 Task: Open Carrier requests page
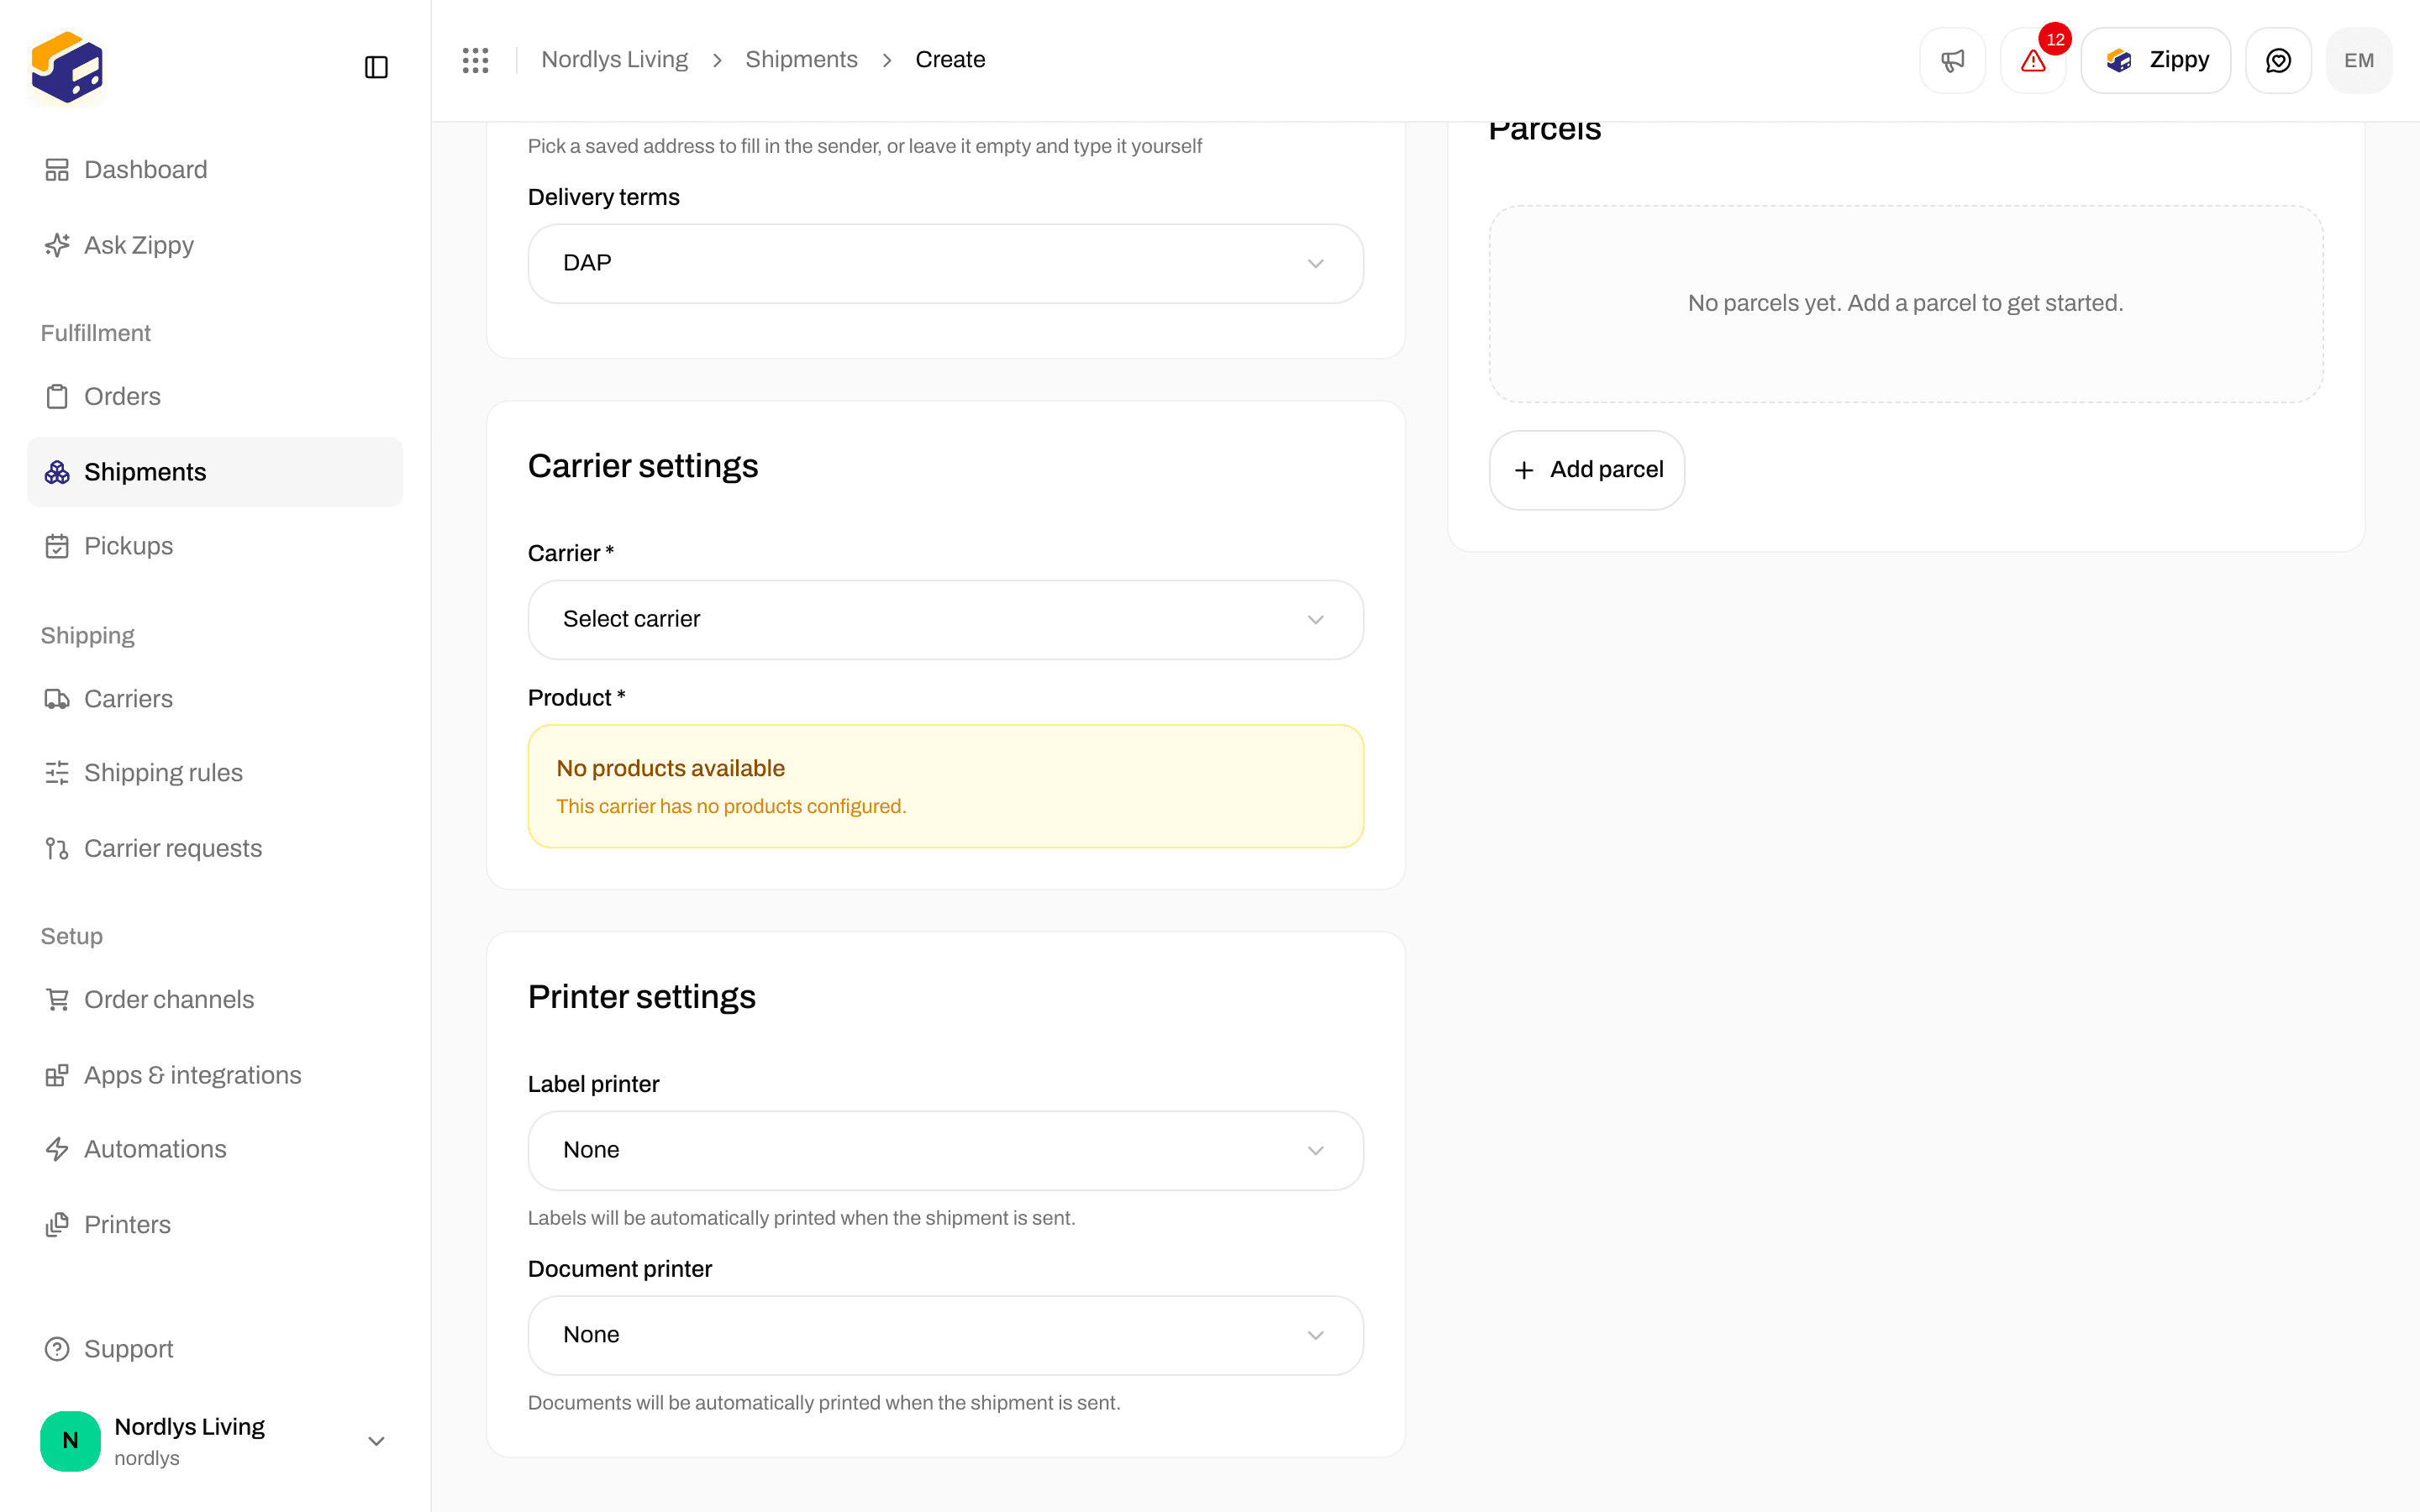click(x=215, y=848)
